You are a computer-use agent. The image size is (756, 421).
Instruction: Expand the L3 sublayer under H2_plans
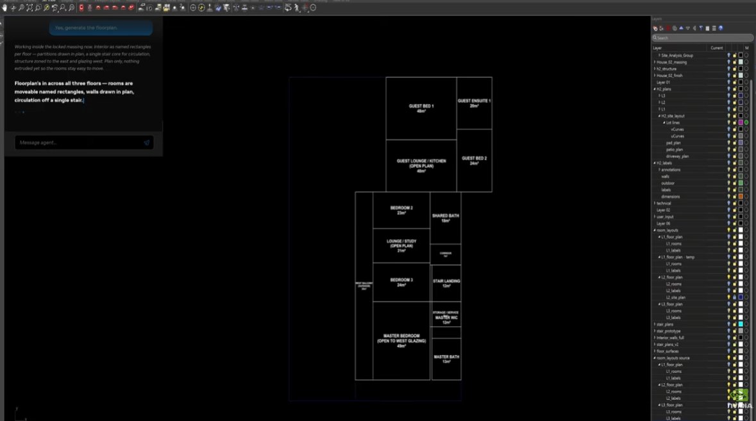coord(659,96)
